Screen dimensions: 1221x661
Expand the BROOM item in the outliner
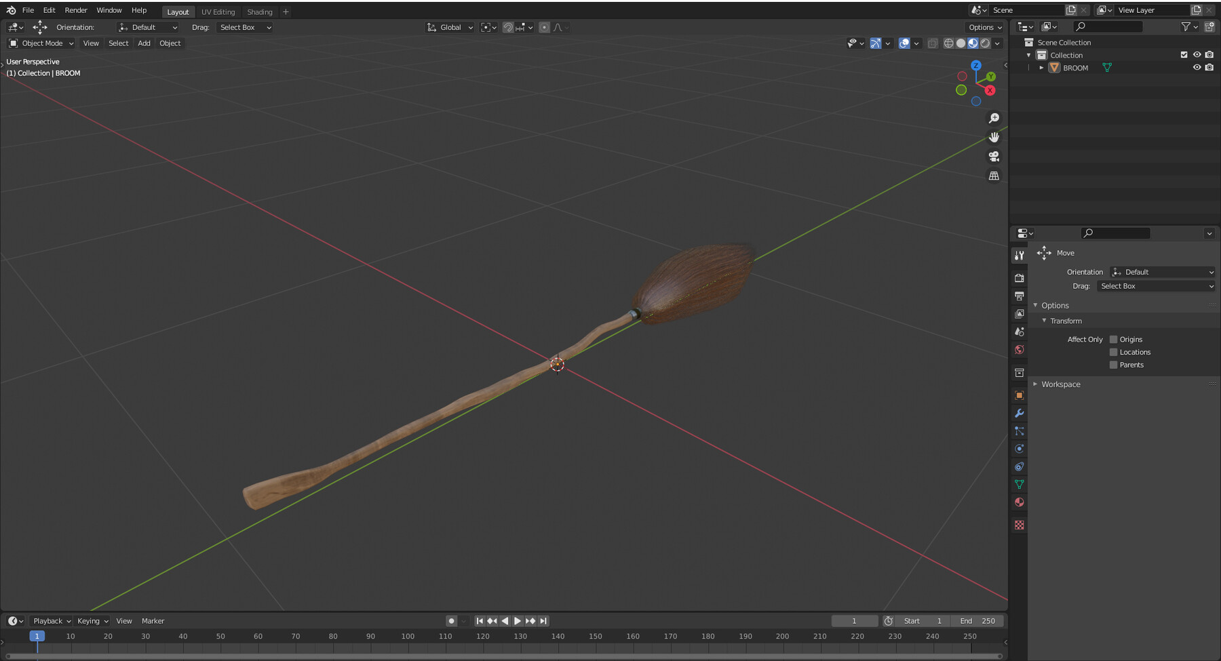coord(1041,68)
